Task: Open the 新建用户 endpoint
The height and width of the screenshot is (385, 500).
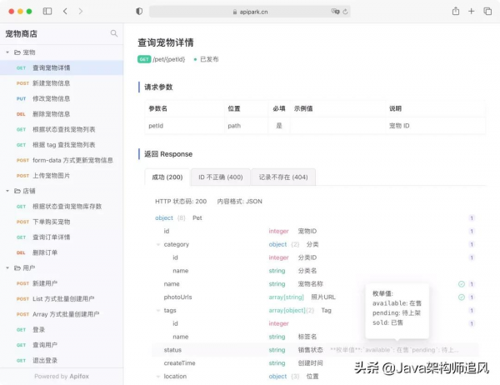Action: tap(62, 283)
